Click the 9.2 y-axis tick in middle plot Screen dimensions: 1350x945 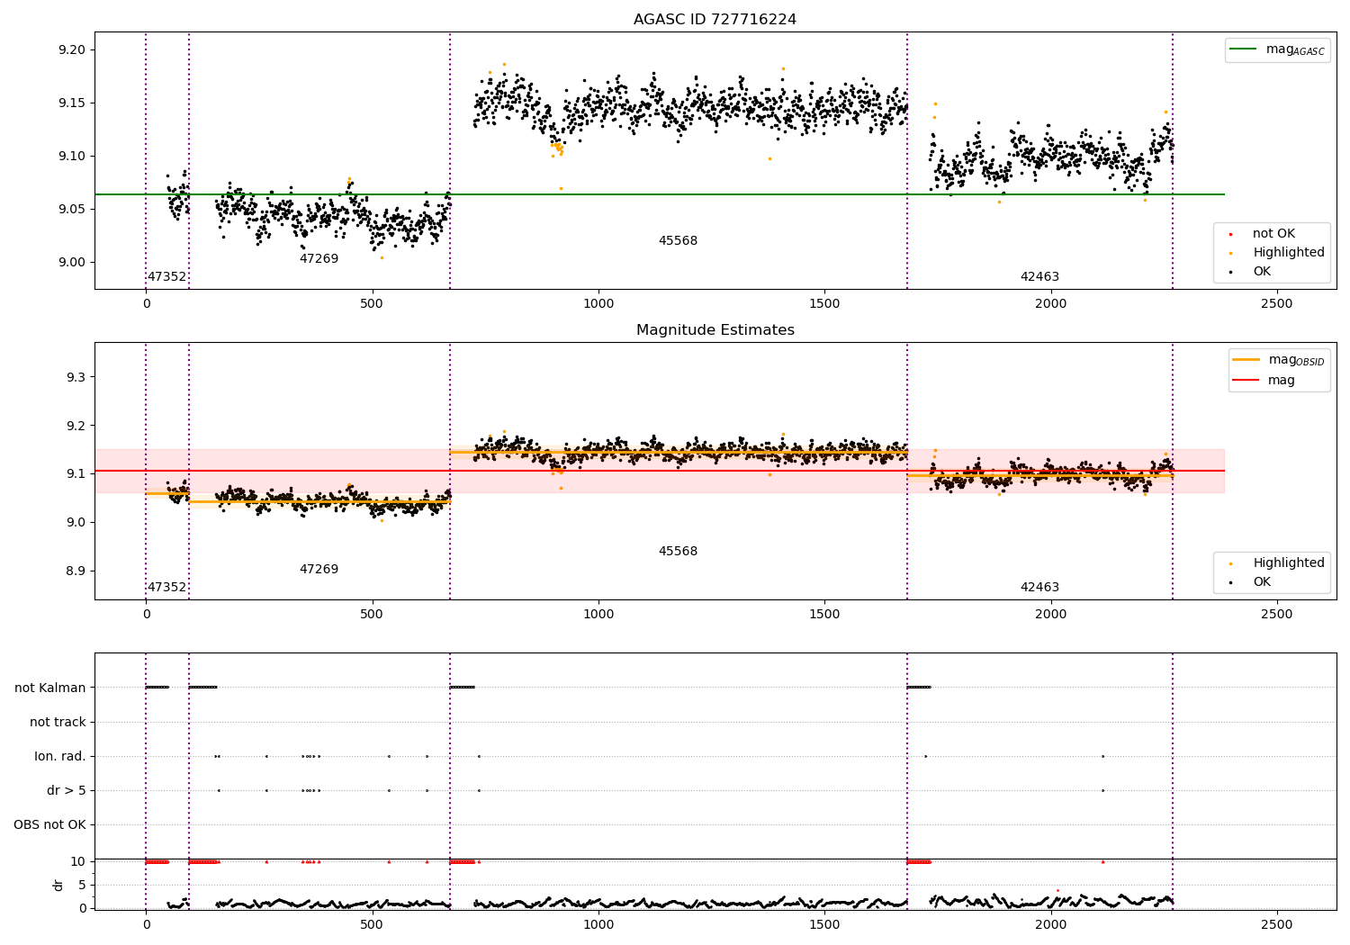coord(76,426)
